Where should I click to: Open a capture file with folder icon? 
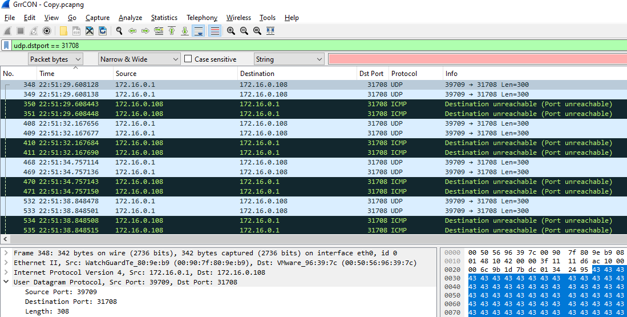(63, 31)
